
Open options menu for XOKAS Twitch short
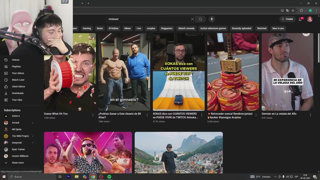[x=201, y=115]
